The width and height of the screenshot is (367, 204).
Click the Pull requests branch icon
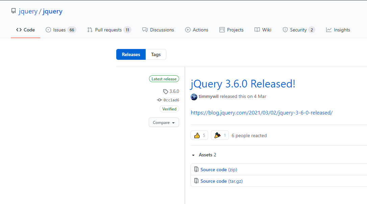pos(90,30)
